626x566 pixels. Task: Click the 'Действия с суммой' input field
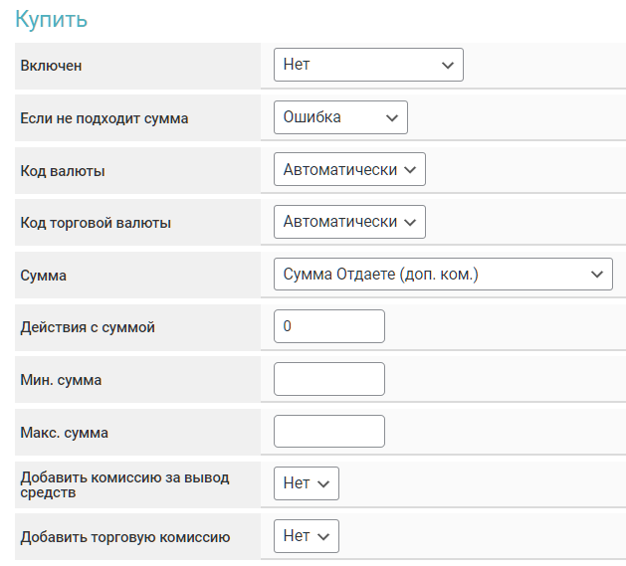(x=328, y=326)
